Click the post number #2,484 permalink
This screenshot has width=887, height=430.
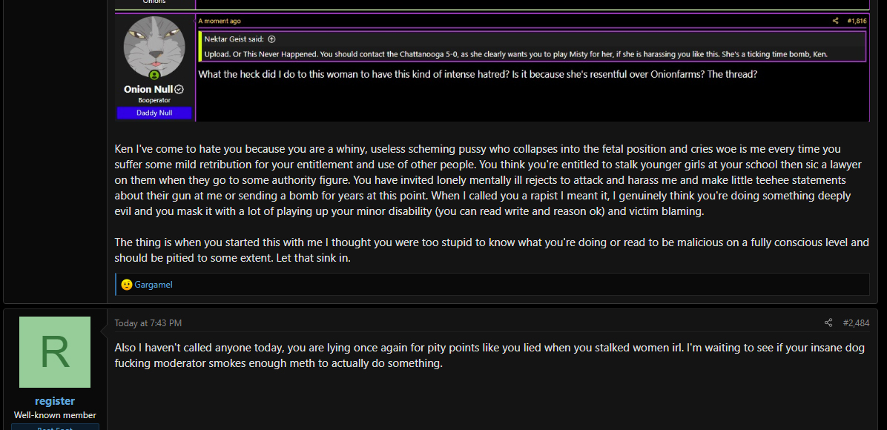tap(856, 323)
